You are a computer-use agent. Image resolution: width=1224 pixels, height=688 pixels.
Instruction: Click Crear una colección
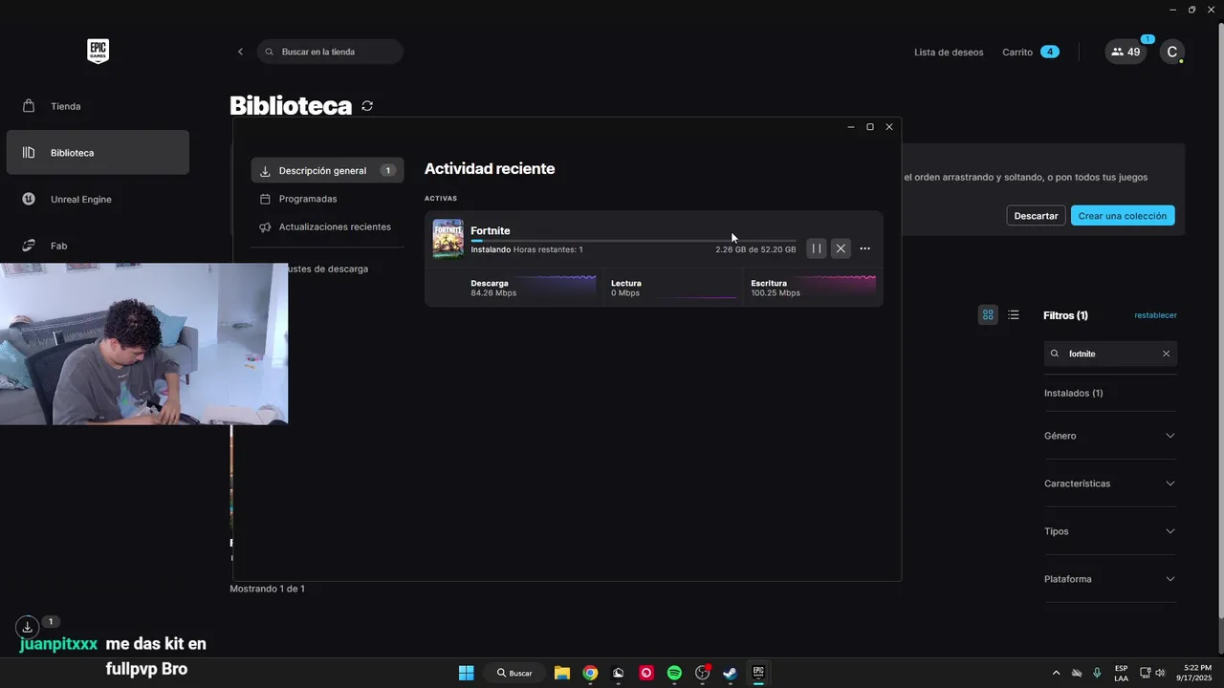pos(1123,216)
